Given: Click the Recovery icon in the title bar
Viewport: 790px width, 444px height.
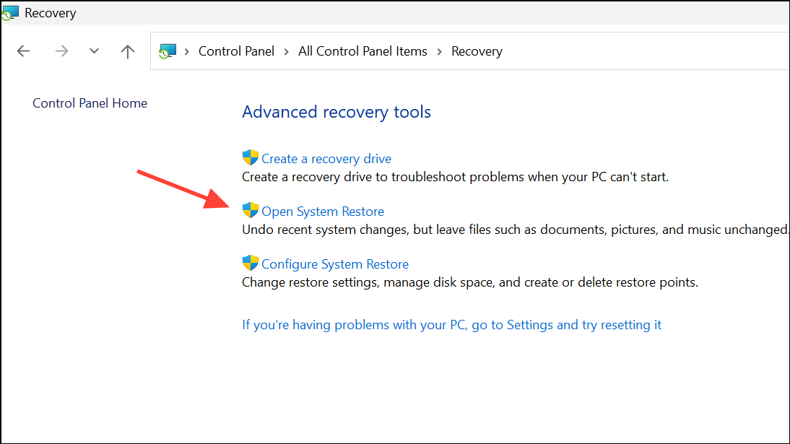Looking at the screenshot, I should click(10, 12).
